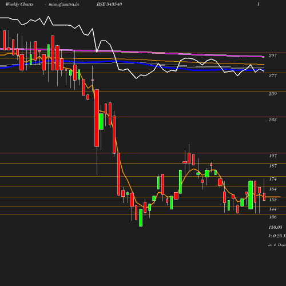The height and width of the screenshot is (286, 286).
Task: Click the 'in 4 Days' text
Action: click(277, 245)
